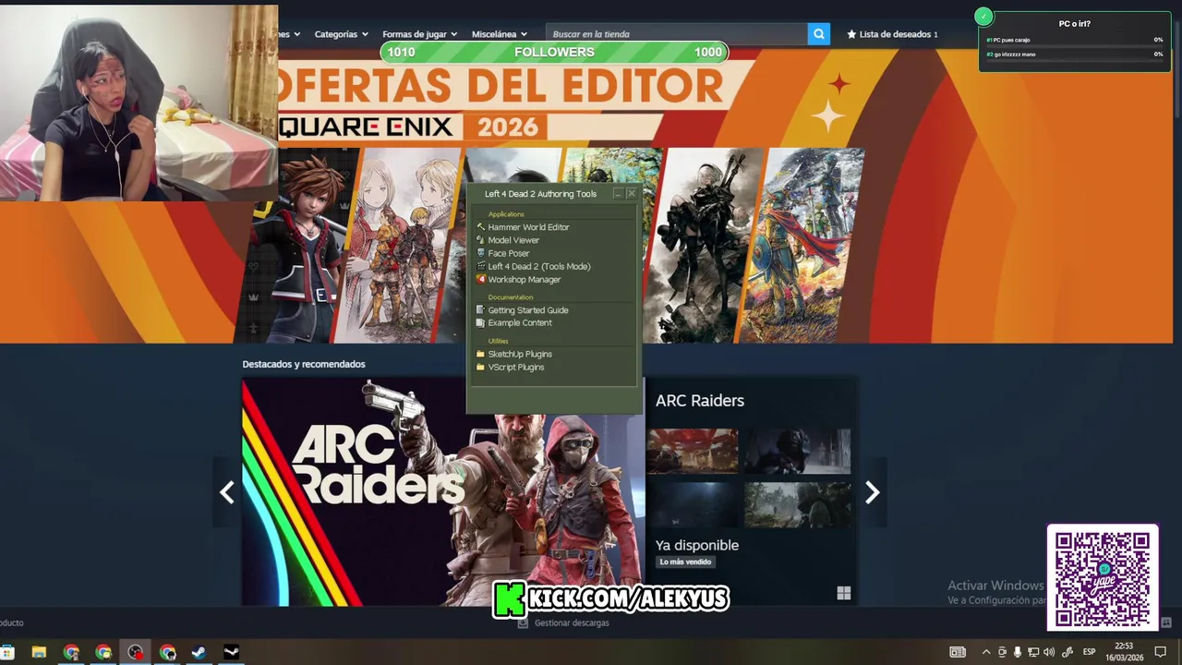
Task: Click the Destacados y recomendados heading
Action: (304, 364)
